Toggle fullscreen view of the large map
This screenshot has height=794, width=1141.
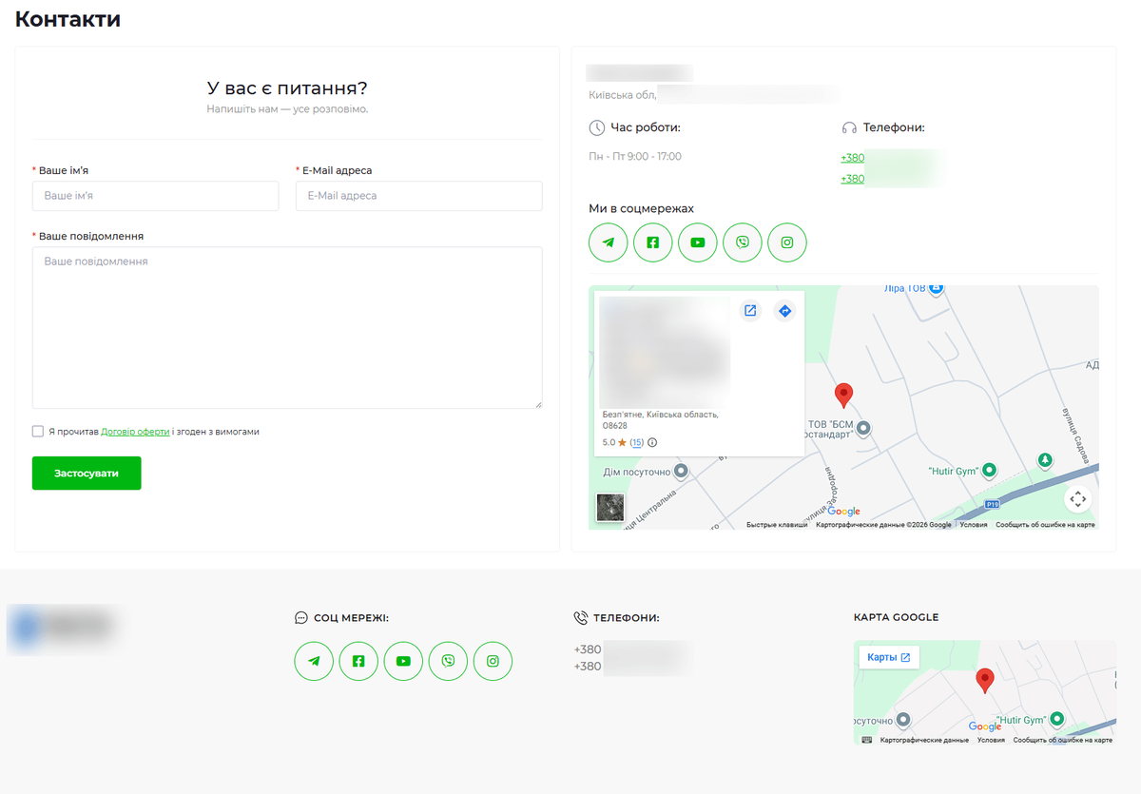(1077, 499)
